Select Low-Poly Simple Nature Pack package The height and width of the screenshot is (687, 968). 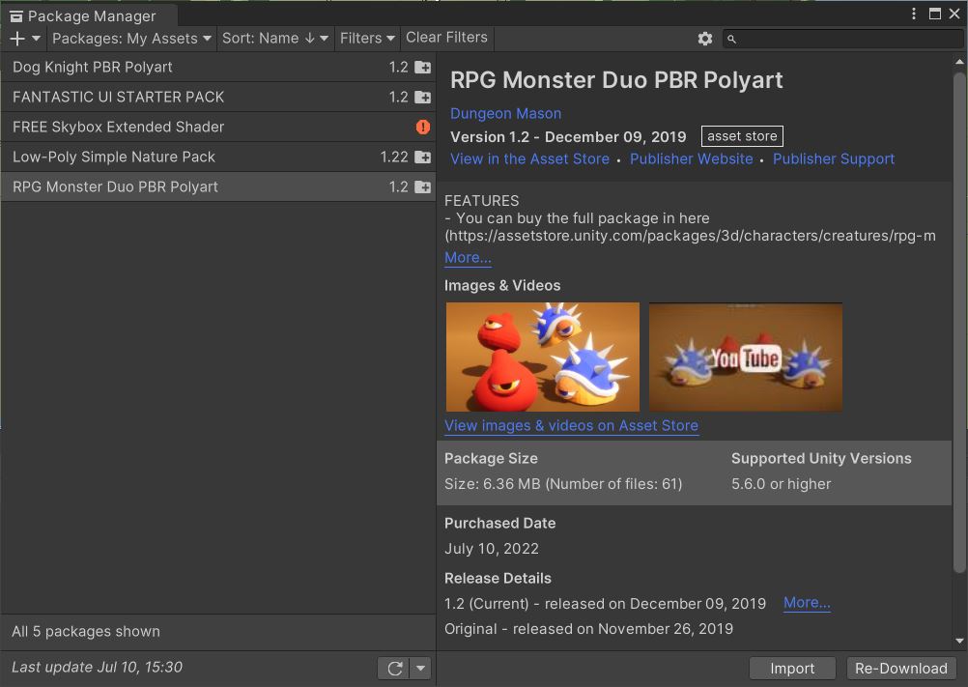[218, 157]
